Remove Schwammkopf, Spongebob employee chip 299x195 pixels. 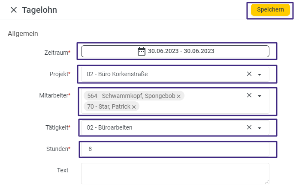coord(178,96)
